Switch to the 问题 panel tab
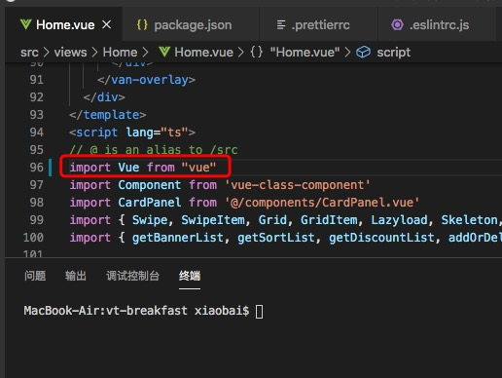 tap(35, 276)
